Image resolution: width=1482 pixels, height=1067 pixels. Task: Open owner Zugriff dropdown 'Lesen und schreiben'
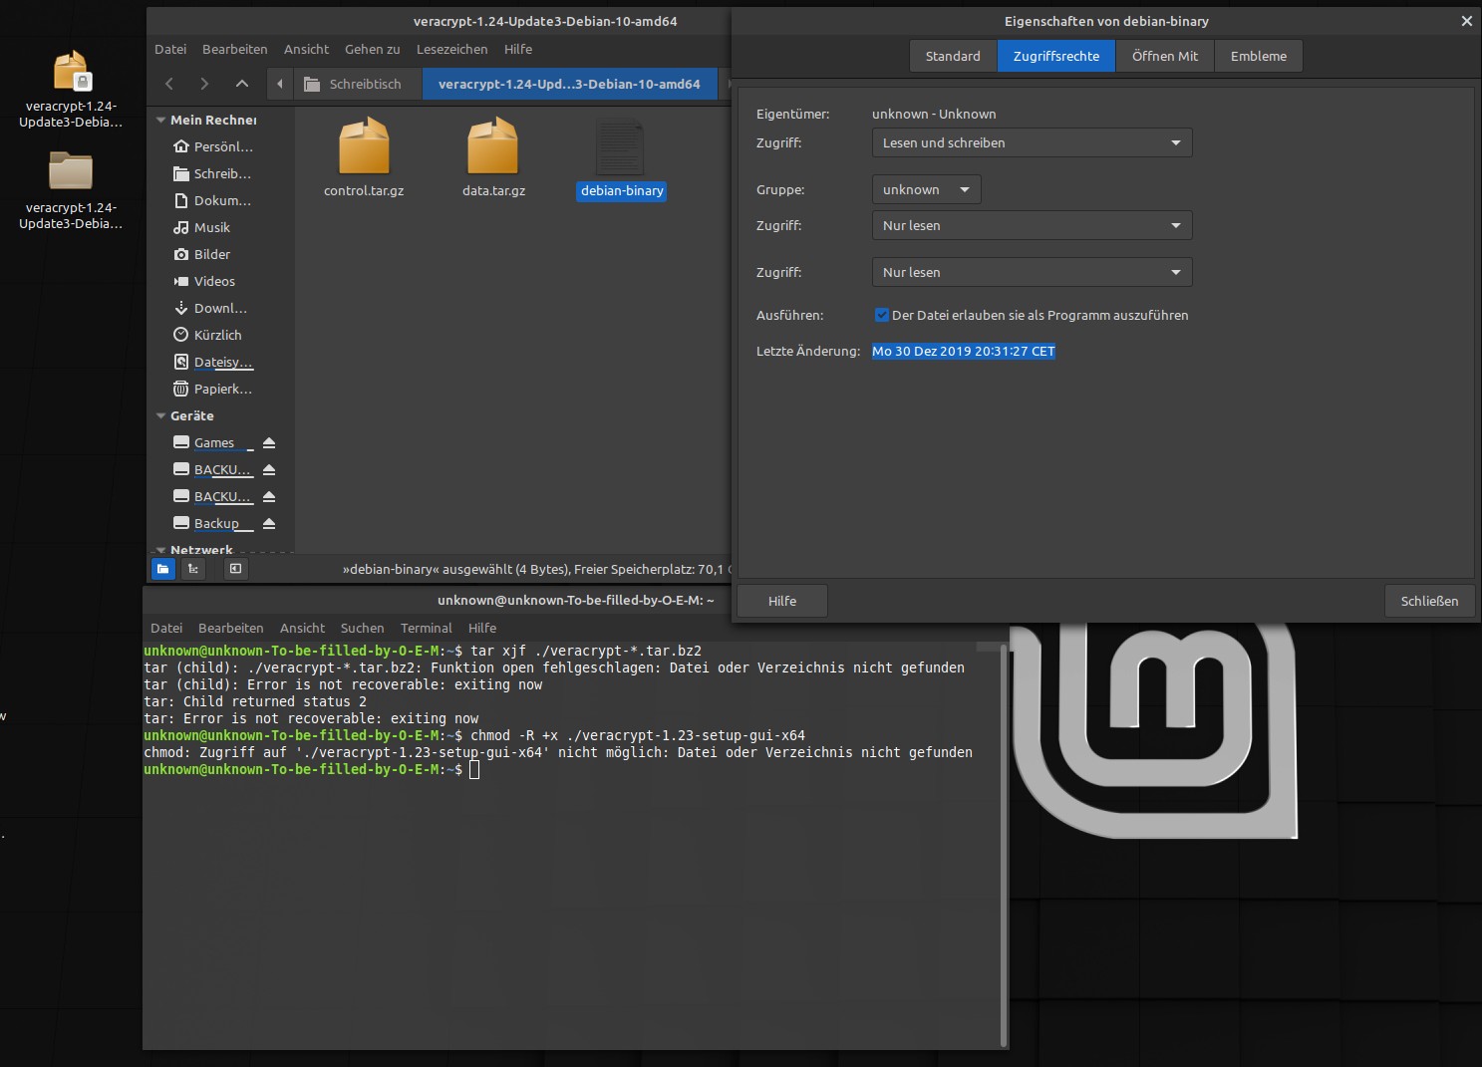point(1032,142)
